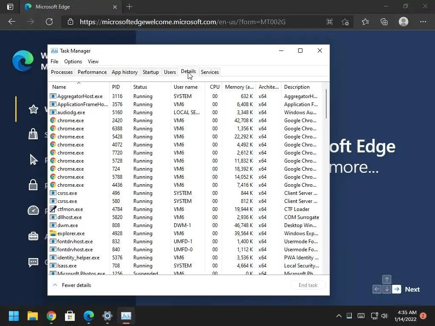Sort by Status column header
Screen dimensions: 435x326
pyautogui.click(x=151, y=87)
